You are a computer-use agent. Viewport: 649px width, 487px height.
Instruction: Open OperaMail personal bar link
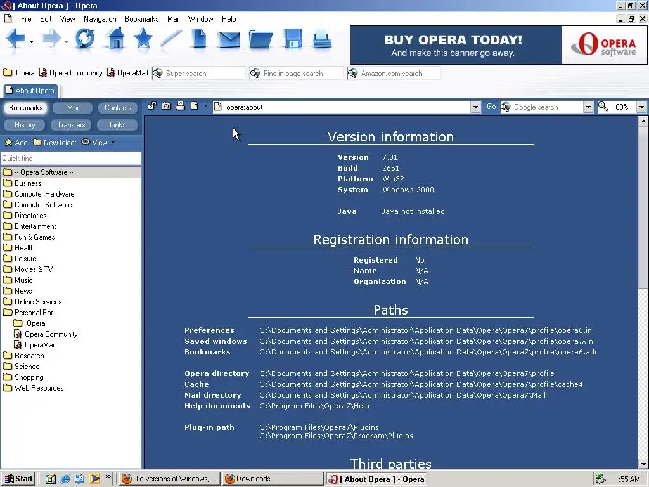127,73
